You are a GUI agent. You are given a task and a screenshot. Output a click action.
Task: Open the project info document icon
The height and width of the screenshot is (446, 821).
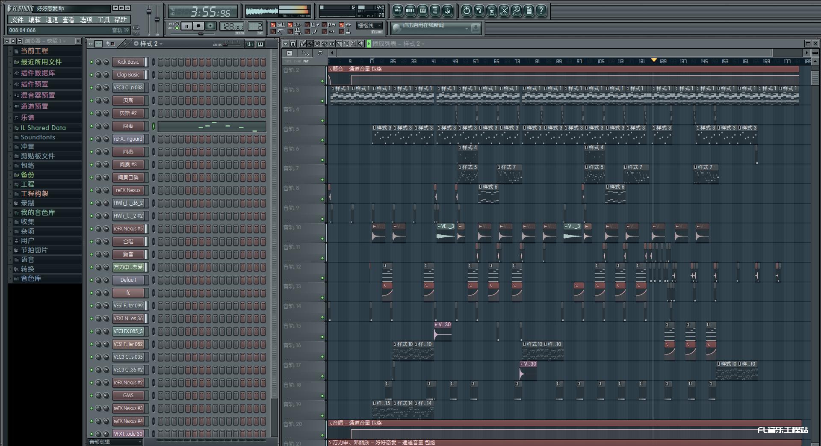[529, 11]
